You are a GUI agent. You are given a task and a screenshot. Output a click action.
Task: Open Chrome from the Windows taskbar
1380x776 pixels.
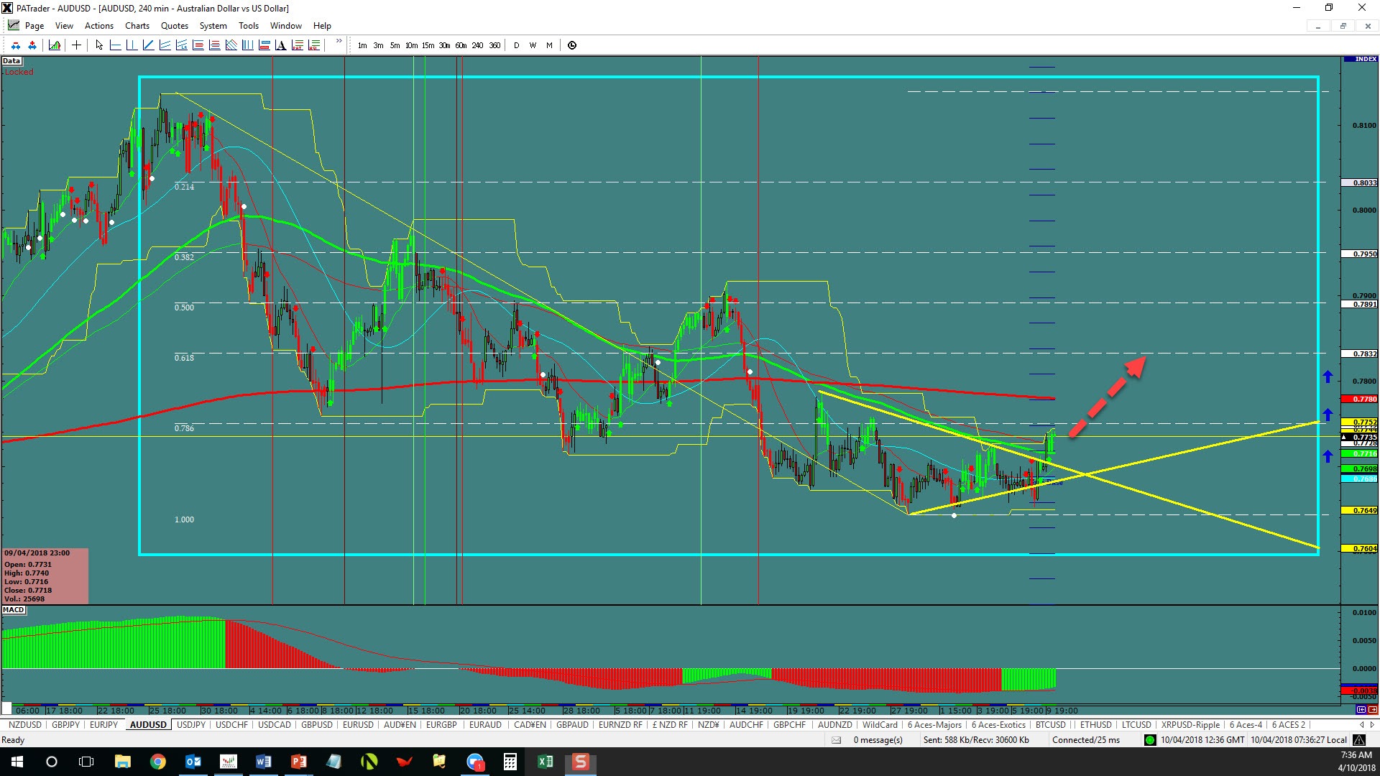157,762
